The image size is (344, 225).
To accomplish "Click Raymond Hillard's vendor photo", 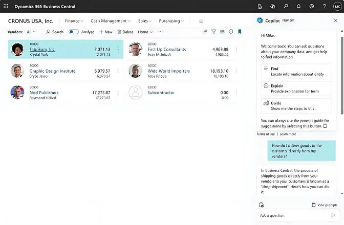I will point(17,92).
